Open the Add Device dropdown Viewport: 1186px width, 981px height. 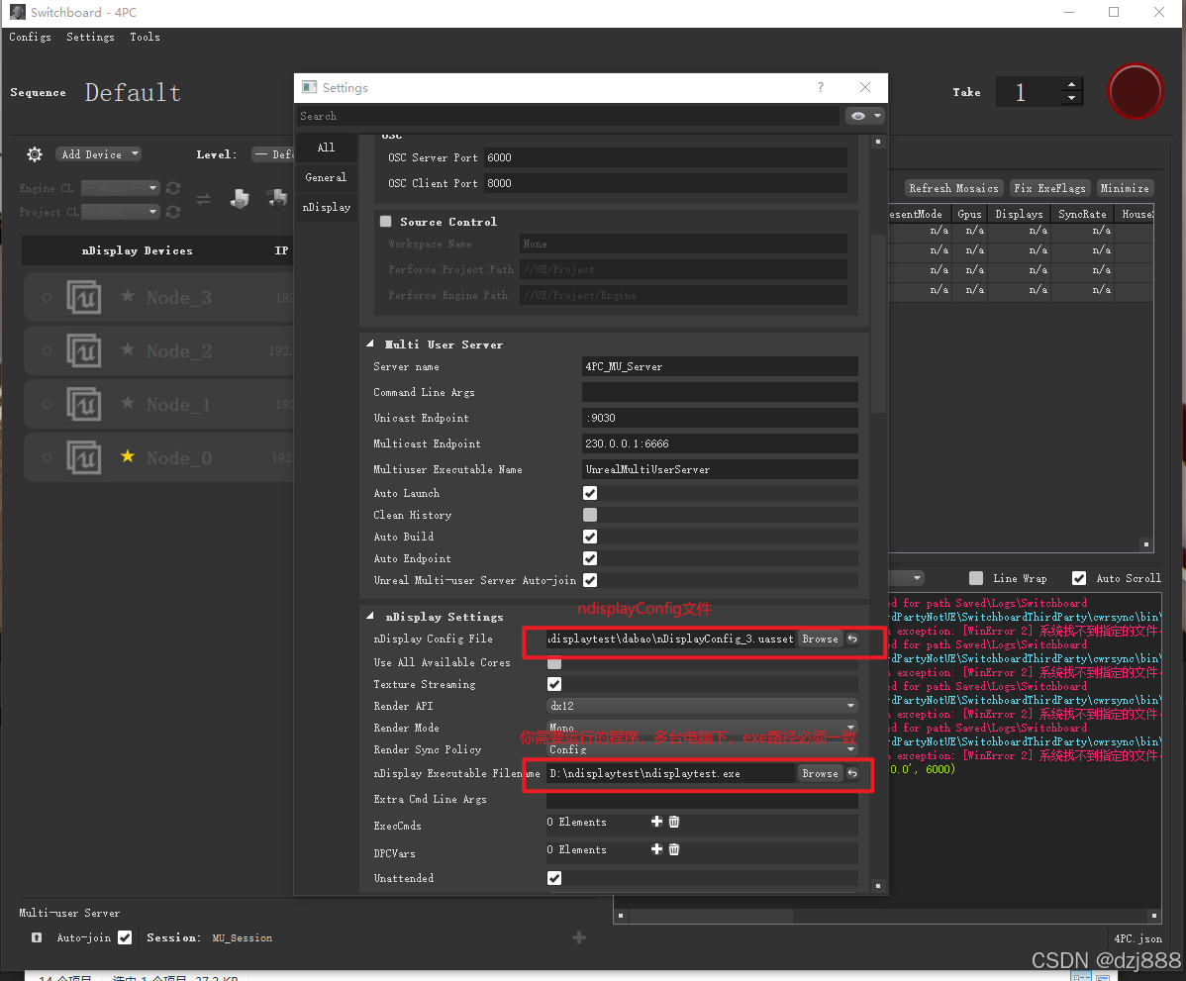tap(98, 154)
